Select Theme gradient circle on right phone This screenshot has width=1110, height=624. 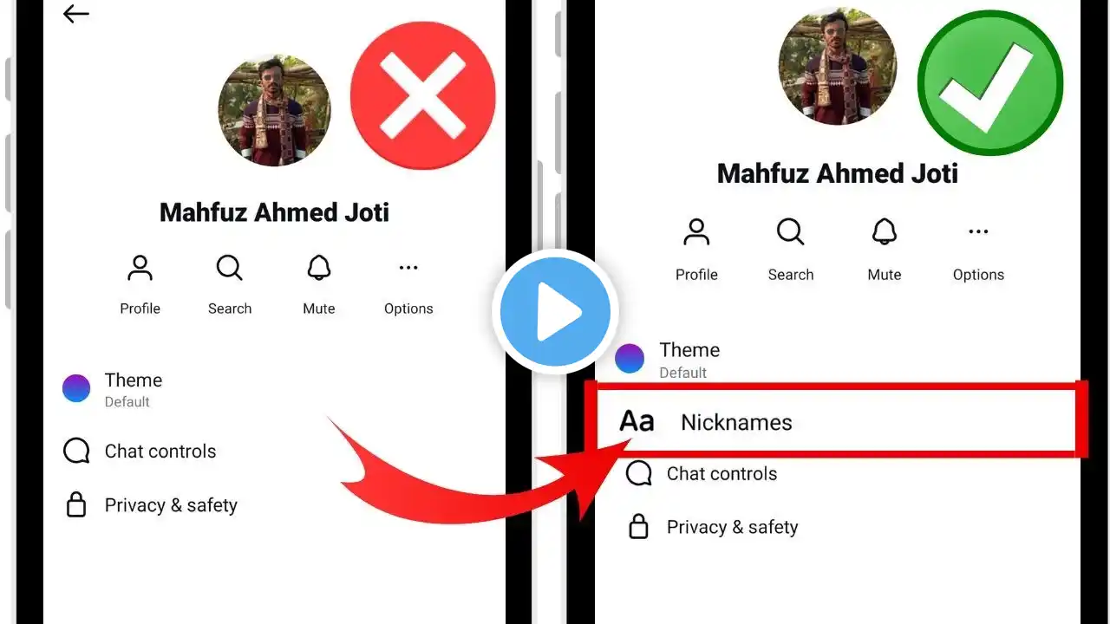coord(630,359)
